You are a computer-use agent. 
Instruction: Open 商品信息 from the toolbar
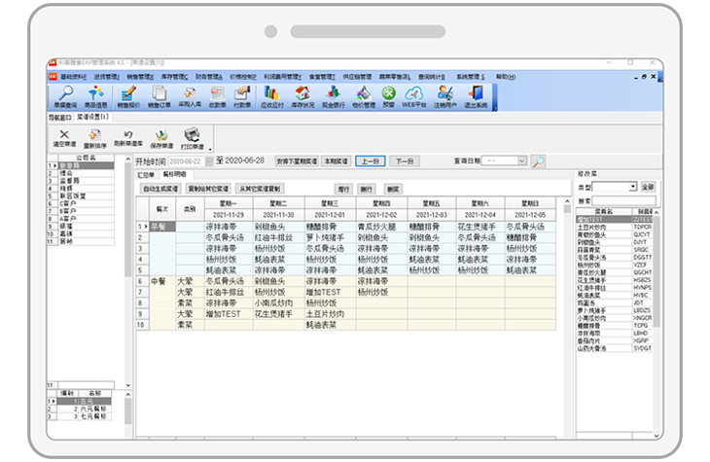(96, 94)
